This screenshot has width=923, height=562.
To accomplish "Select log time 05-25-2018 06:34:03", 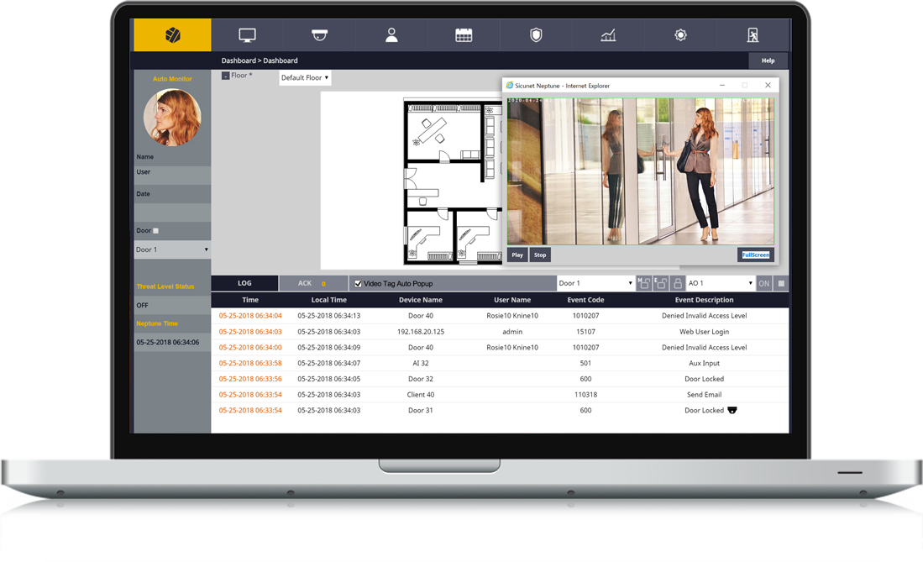I will (250, 332).
